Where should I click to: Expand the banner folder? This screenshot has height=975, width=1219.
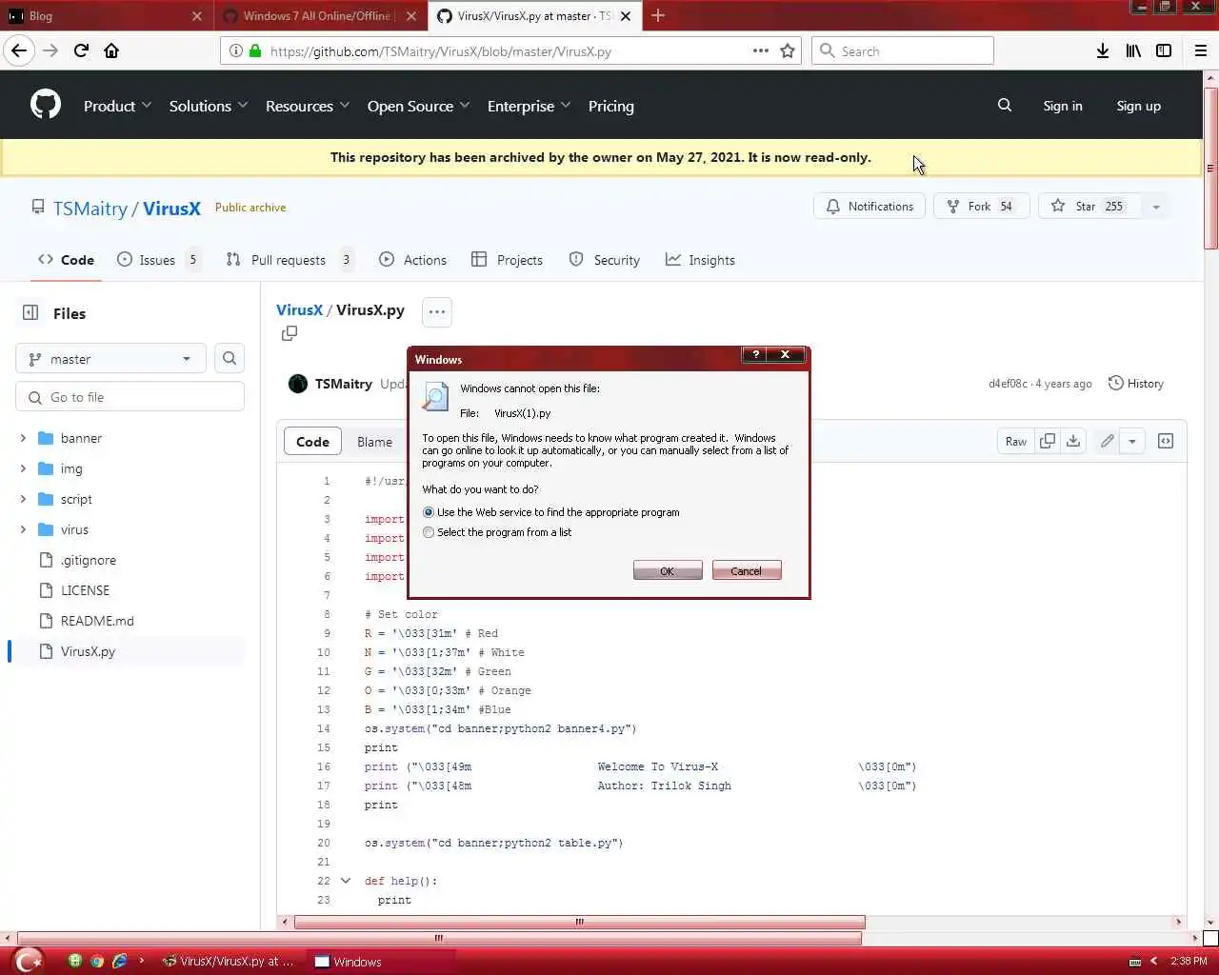click(23, 438)
